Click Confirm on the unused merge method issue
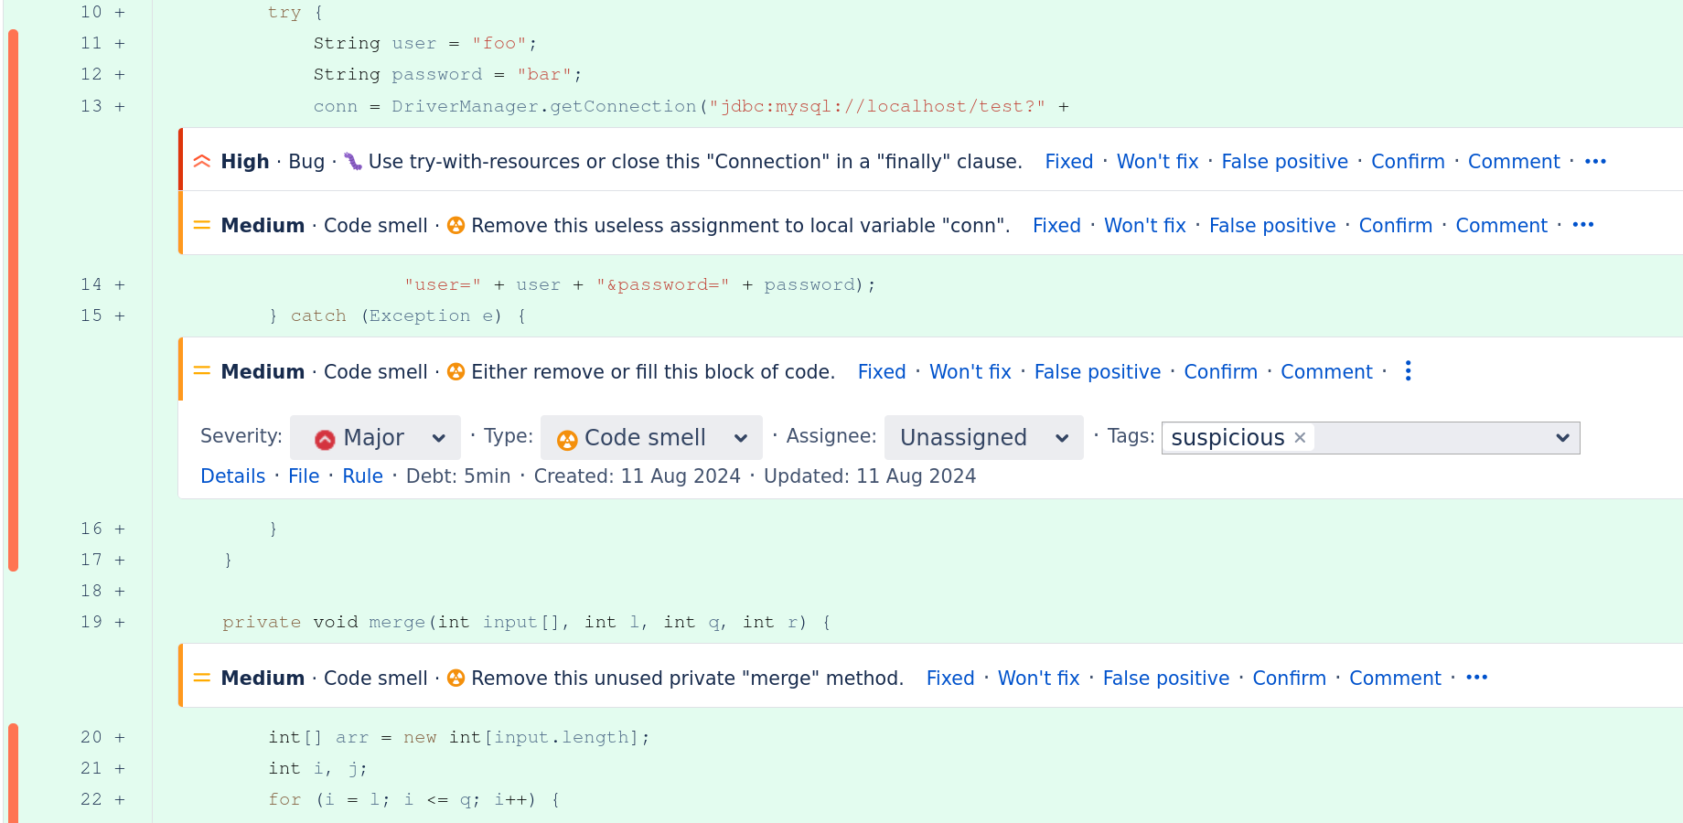The height and width of the screenshot is (823, 1683). pos(1289,679)
